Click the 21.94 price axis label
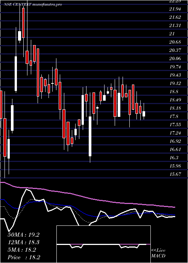 (175, 9)
